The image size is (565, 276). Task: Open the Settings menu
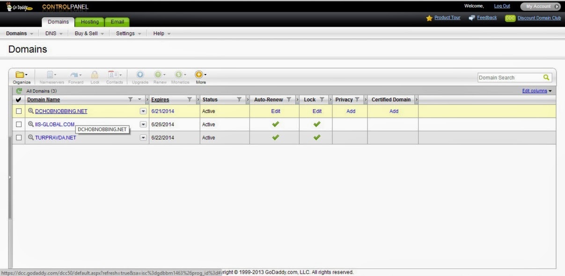click(128, 33)
